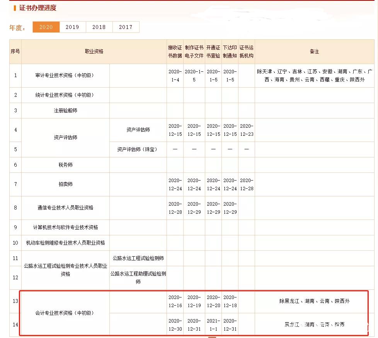The height and width of the screenshot is (338, 378).
Task: Click the 会计专业技术资格（中初级） cell
Action: pyautogui.click(x=65, y=313)
